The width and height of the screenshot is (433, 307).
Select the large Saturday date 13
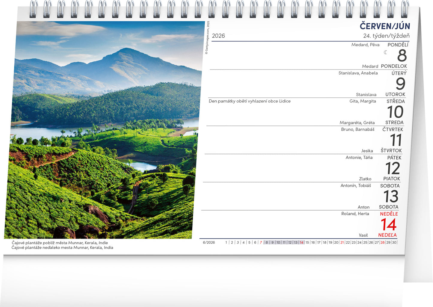coord(391,196)
